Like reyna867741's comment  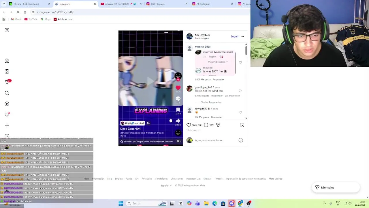240,112
